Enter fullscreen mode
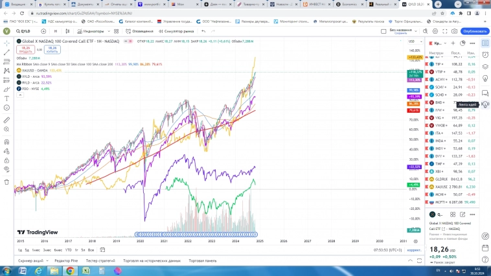Viewport: 491px width, 276px height. click(444, 31)
